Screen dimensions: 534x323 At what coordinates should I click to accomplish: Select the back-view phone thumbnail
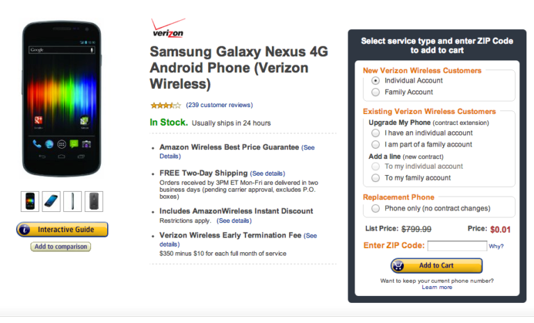coord(93,201)
